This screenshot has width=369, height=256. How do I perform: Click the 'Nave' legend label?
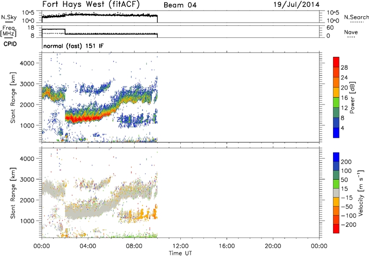point(351,32)
